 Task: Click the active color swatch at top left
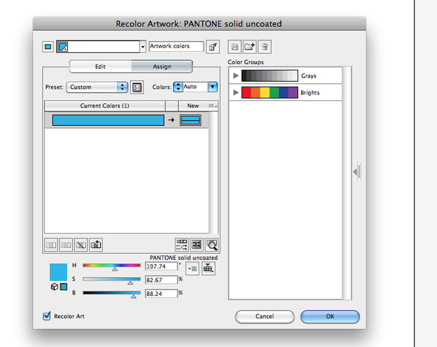pyautogui.click(x=48, y=47)
